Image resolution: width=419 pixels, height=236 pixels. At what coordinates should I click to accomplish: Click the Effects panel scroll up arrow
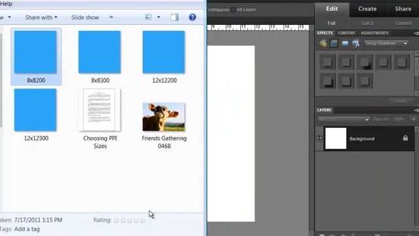[417, 54]
